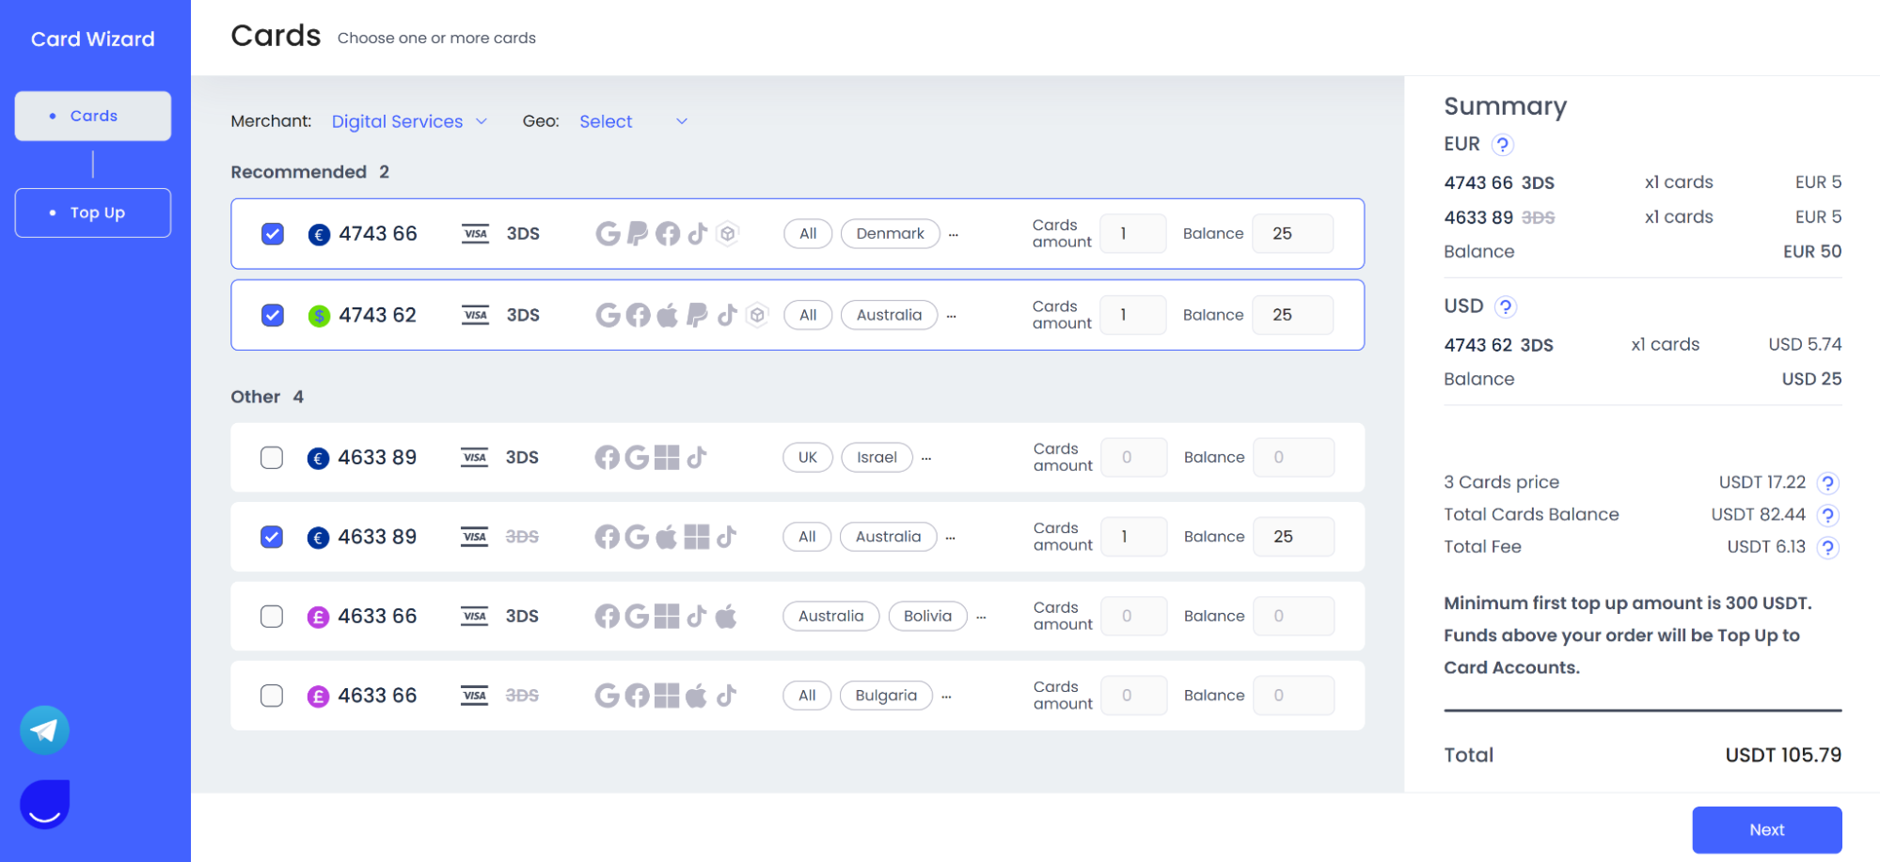Click the Microsoft icon in 4633 89 UK row
This screenshot has height=862, width=1880.
[x=667, y=458]
